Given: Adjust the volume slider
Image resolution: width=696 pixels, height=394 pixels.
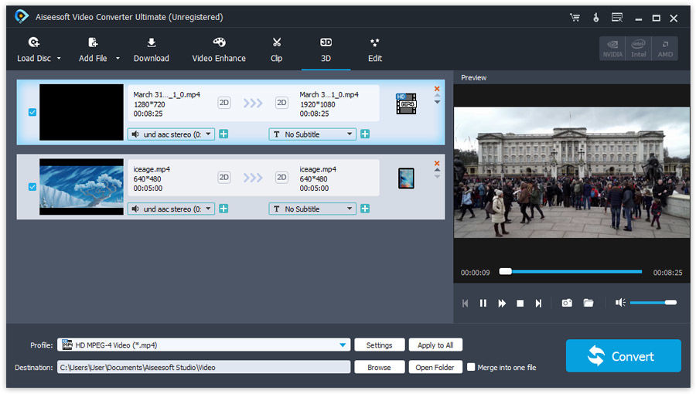Looking at the screenshot, I should click(653, 302).
